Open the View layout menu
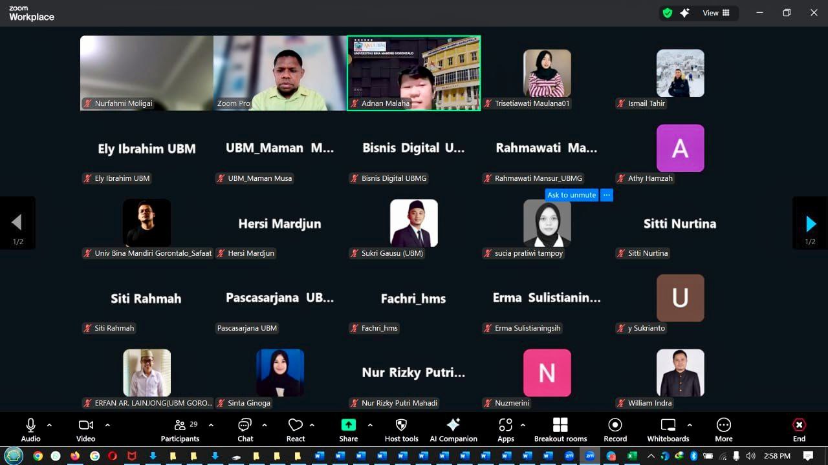This screenshot has height=465, width=828. coord(712,12)
